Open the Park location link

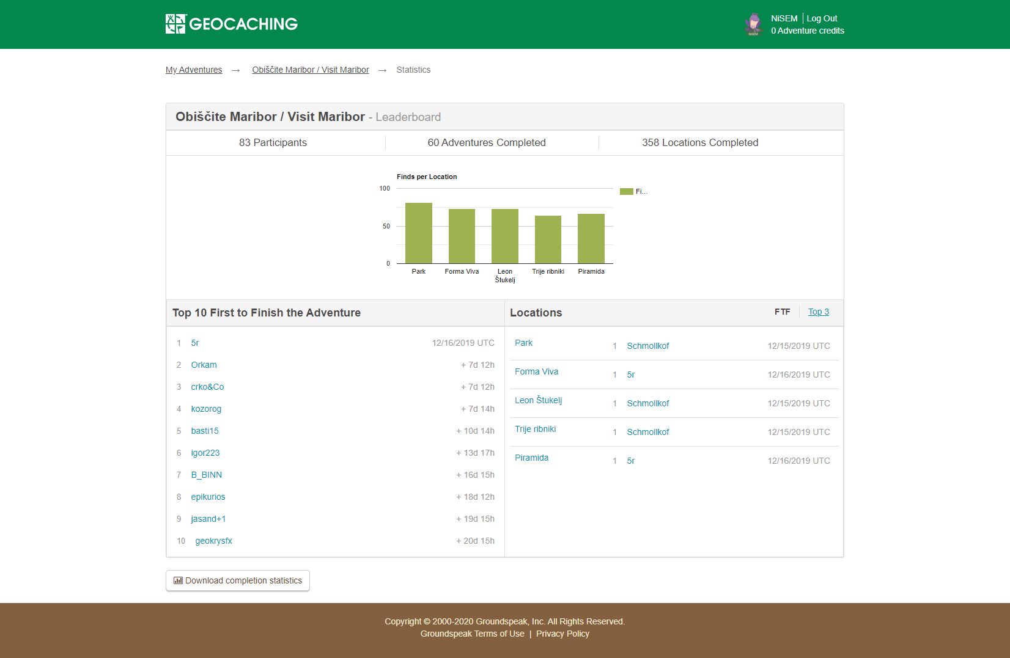[523, 343]
